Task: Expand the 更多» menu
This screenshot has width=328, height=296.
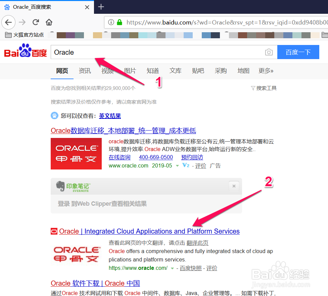Action: [266, 71]
